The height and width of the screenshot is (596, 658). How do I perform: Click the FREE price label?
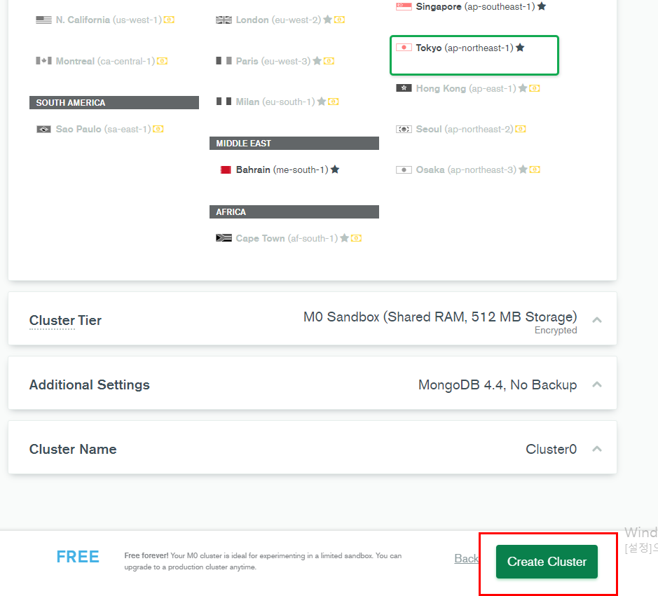[78, 557]
